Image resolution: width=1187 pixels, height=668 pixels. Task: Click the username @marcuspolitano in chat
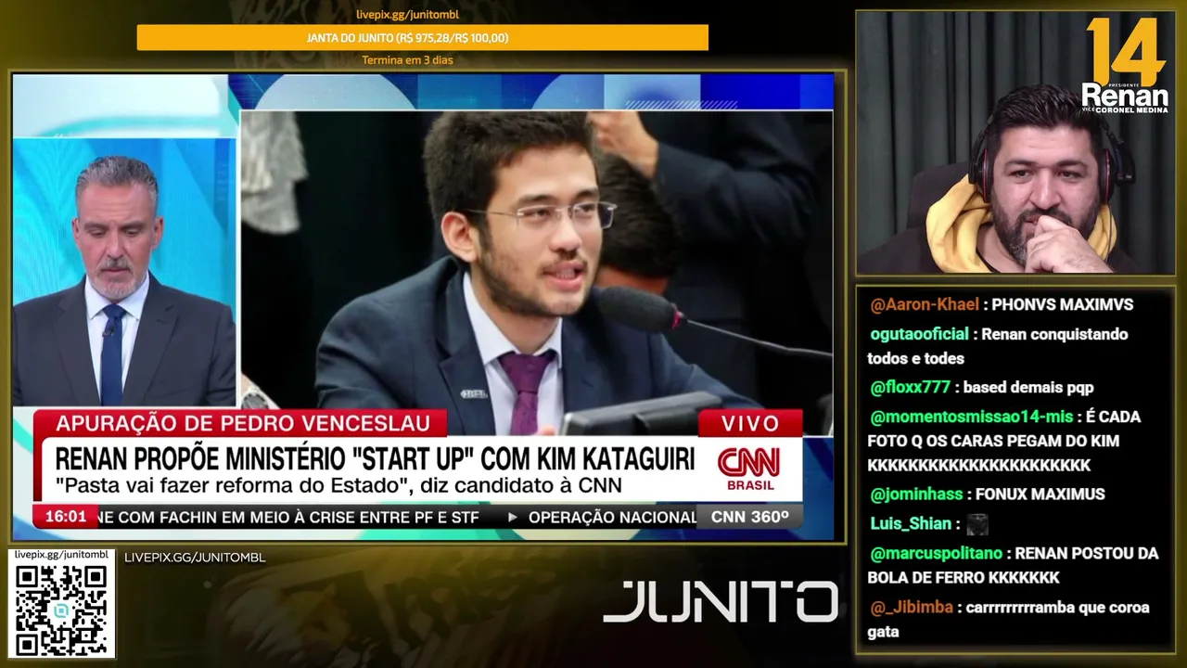[x=936, y=554]
